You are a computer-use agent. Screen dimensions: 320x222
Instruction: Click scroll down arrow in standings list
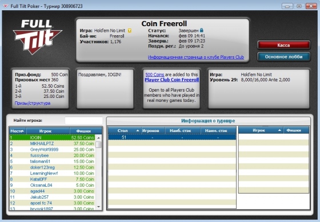point(98,207)
